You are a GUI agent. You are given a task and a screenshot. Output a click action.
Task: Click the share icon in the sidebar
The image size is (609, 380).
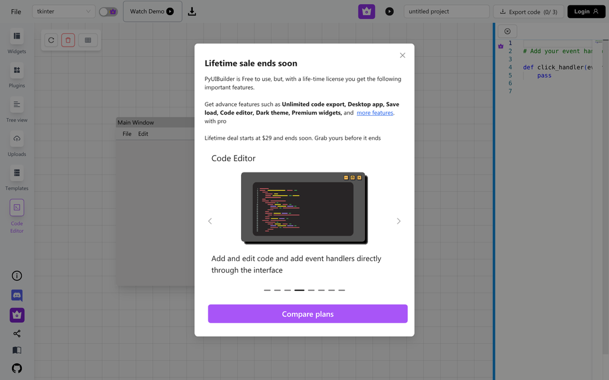click(x=16, y=333)
